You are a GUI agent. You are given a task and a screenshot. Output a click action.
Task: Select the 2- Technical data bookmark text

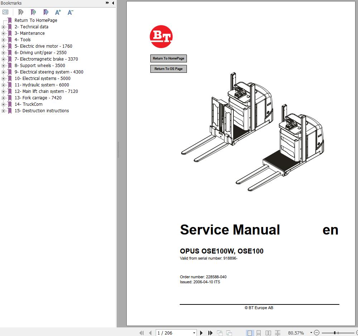tap(32, 27)
